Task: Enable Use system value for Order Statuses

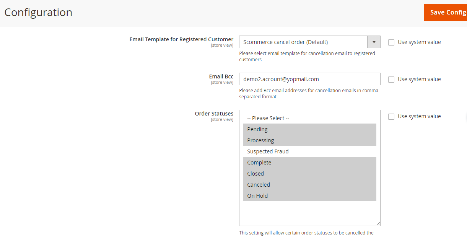Action: click(391, 117)
